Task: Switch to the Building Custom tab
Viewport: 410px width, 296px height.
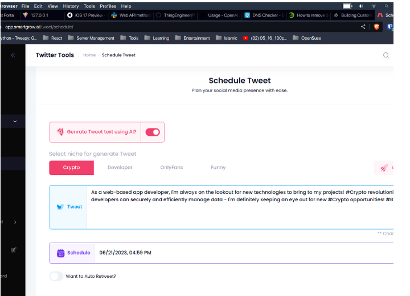Action: 352,15
